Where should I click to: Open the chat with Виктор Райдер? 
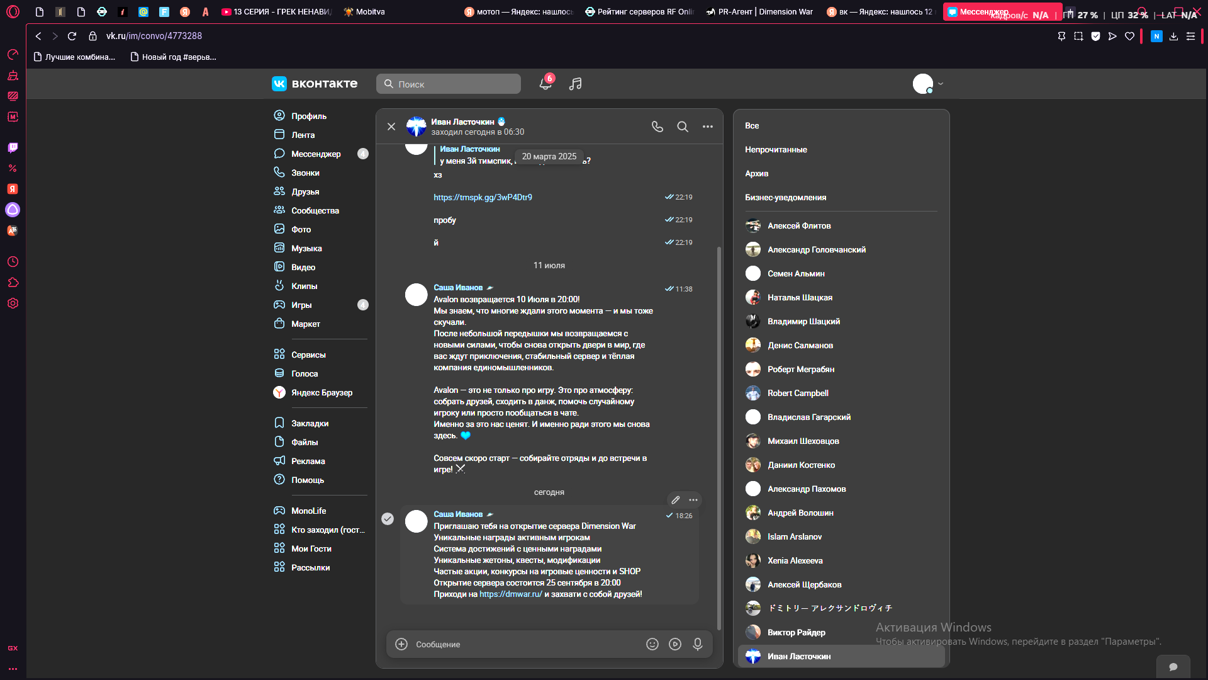[x=841, y=632]
